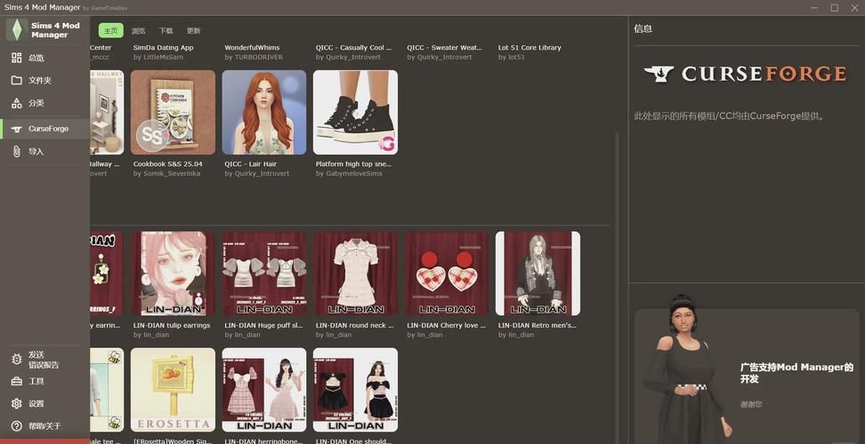Image resolution: width=865 pixels, height=444 pixels.
Task: Click author name by GabymeloveSims
Action: coord(349,173)
